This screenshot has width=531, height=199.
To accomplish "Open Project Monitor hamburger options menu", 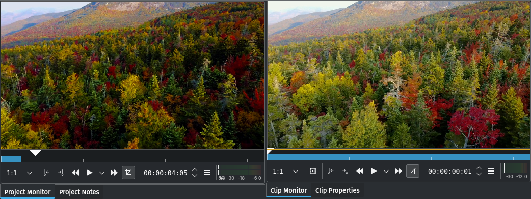I will coord(207,173).
